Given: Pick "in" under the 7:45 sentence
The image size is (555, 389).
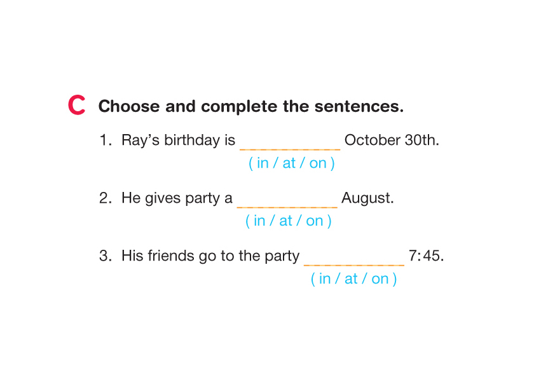Looking at the screenshot, I should 325,279.
